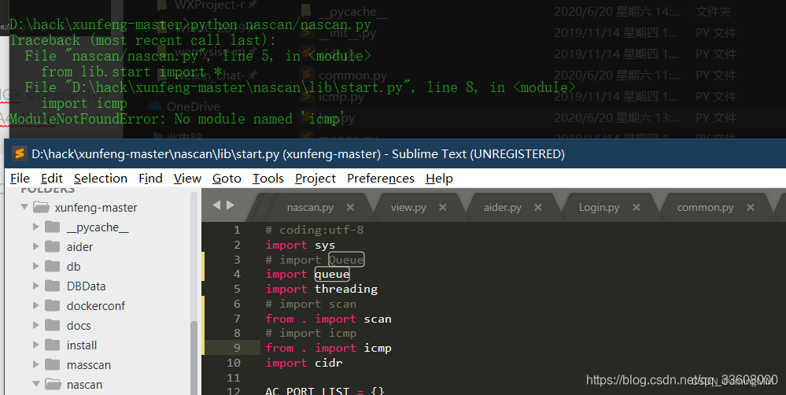Switch to the Login.py tab

[599, 208]
